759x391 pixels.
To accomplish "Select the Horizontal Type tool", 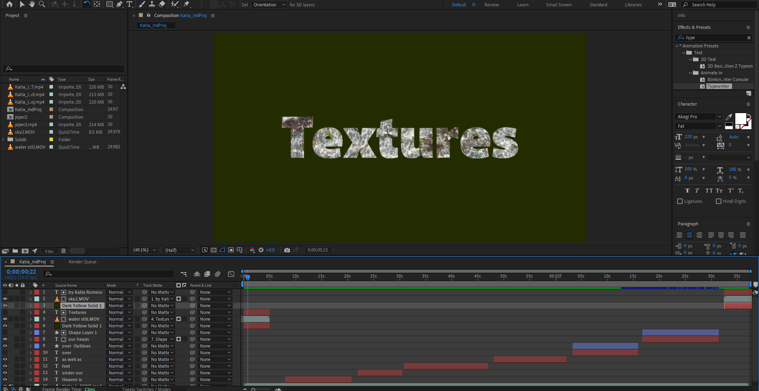I will [129, 4].
